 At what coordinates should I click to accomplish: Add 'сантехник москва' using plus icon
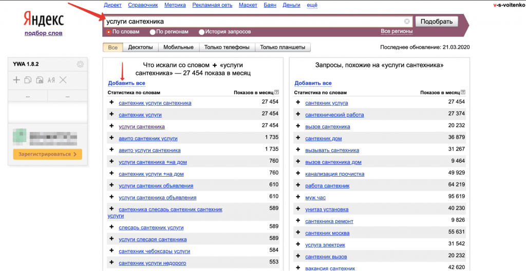pos(298,233)
